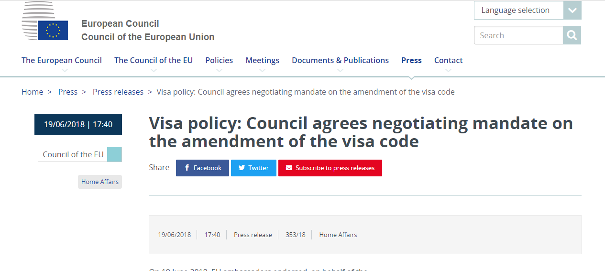Click the Home Affairs topic tag
605x271 pixels.
click(x=100, y=182)
